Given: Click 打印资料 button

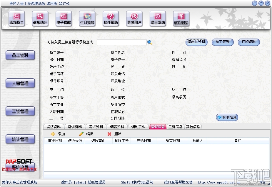Looking at the screenshot, I should (x=249, y=42).
